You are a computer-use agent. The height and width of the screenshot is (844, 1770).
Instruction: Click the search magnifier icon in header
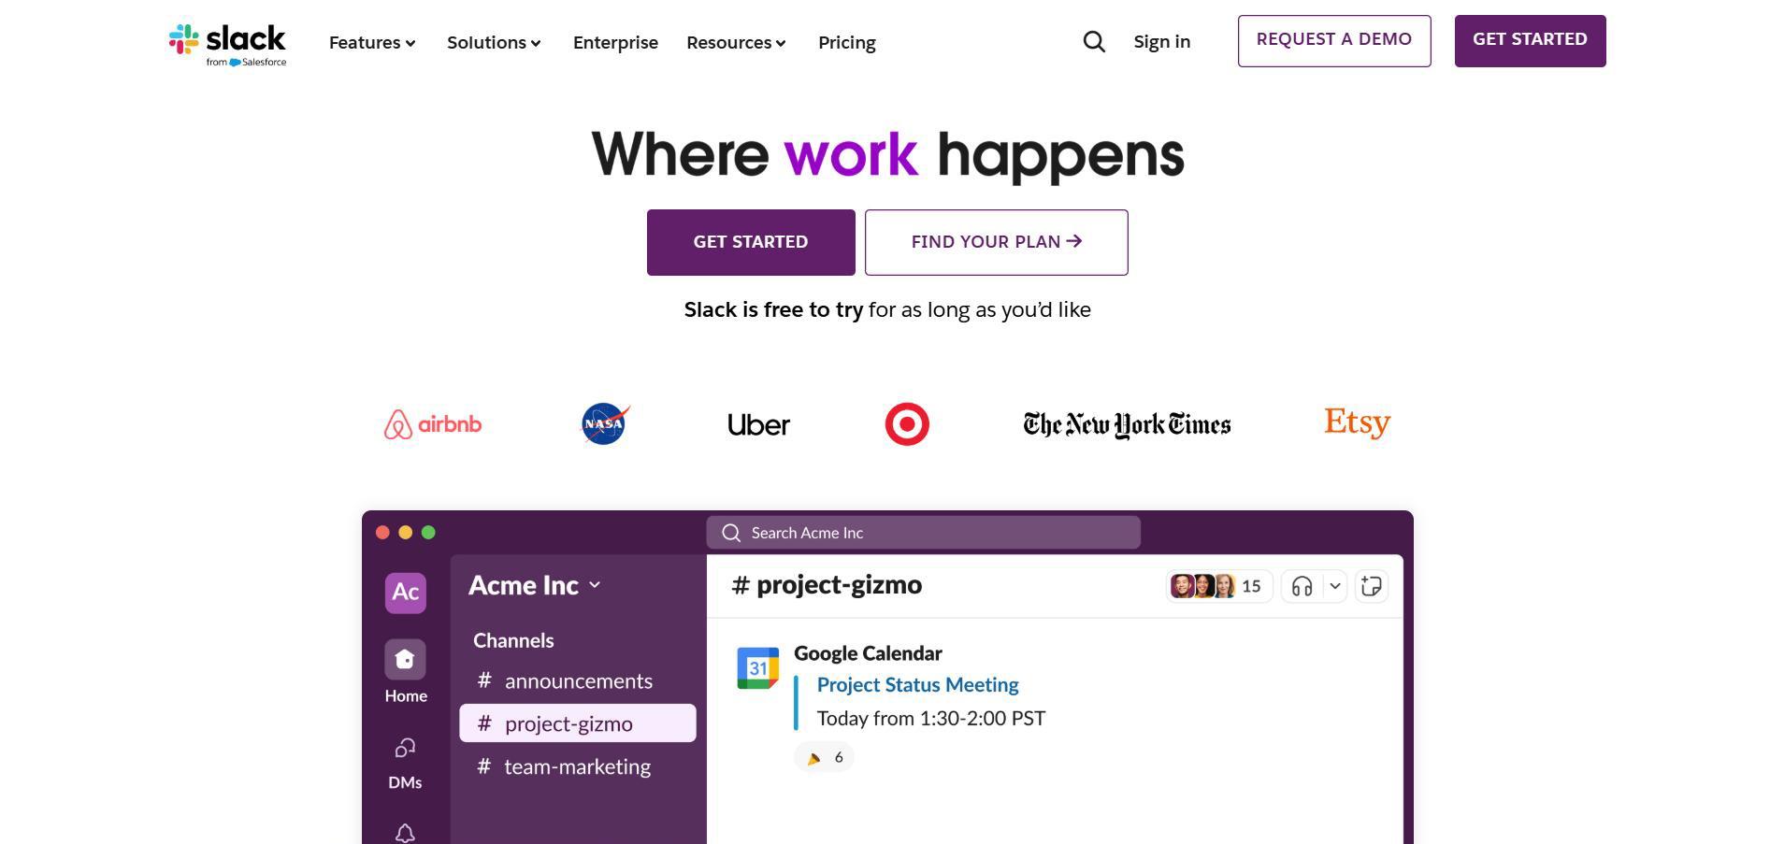tap(1094, 42)
